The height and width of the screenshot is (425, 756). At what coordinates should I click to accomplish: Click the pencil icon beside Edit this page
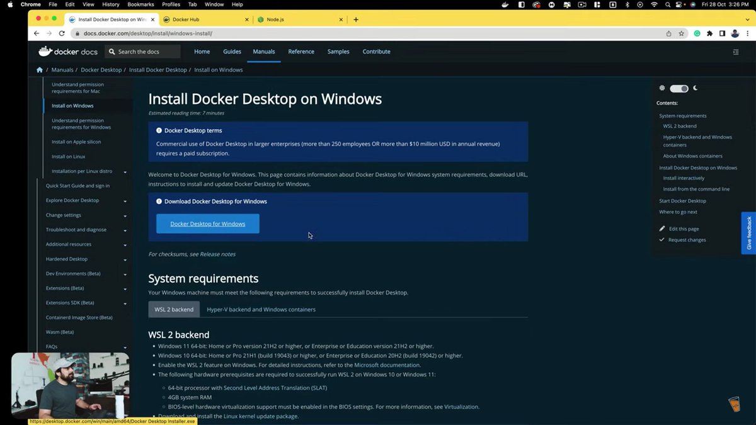(662, 229)
